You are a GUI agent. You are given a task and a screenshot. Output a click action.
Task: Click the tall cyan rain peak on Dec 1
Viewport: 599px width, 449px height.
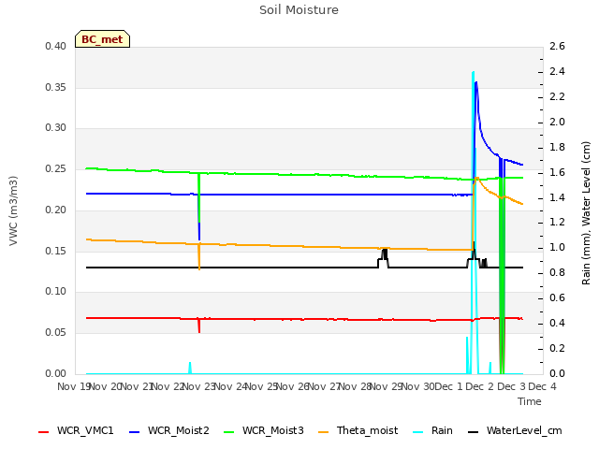[x=474, y=73]
